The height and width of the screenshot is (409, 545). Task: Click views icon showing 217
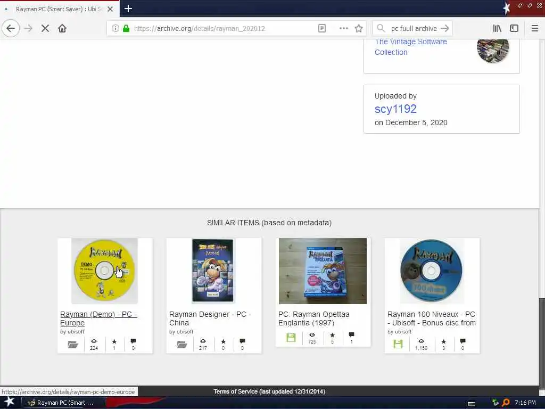(203, 341)
